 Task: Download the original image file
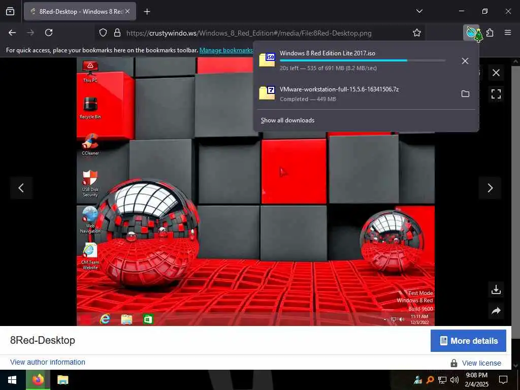coord(496,290)
